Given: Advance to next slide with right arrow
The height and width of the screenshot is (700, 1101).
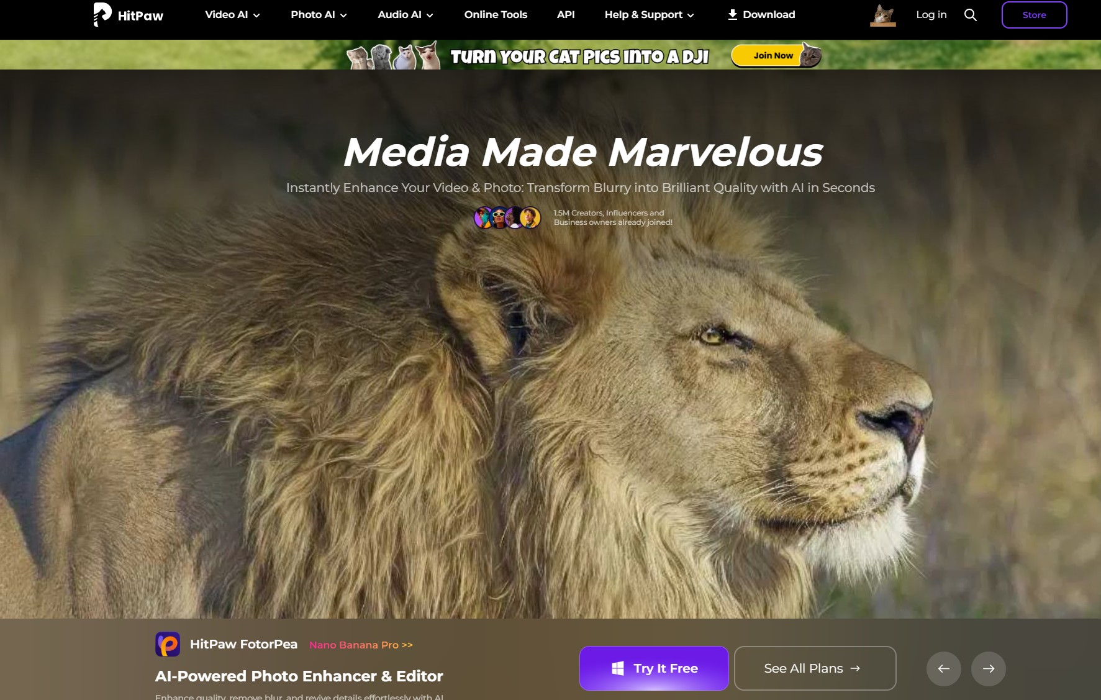Looking at the screenshot, I should [988, 668].
